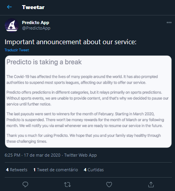Open the tweet's three-dot more menu
175x191 pixels.
(169, 22)
